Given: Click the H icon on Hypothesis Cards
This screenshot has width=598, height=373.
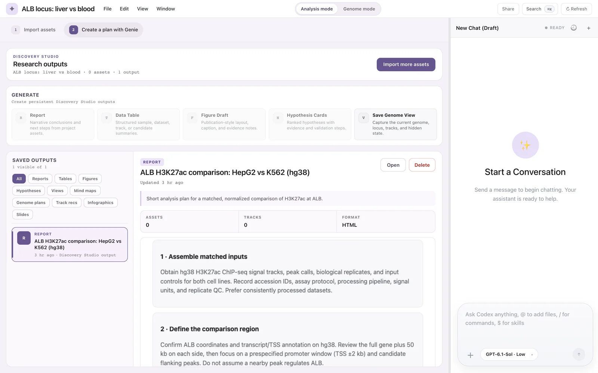Looking at the screenshot, I should pyautogui.click(x=278, y=118).
